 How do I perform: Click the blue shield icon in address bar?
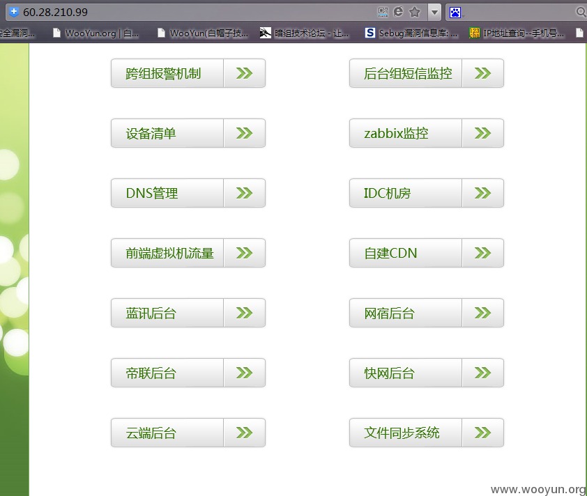pyautogui.click(x=13, y=12)
